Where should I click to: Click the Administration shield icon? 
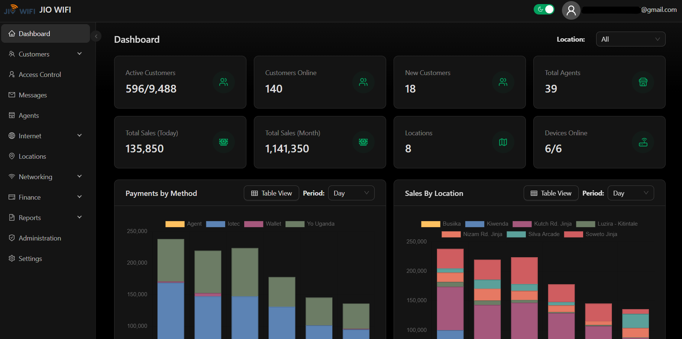12,238
